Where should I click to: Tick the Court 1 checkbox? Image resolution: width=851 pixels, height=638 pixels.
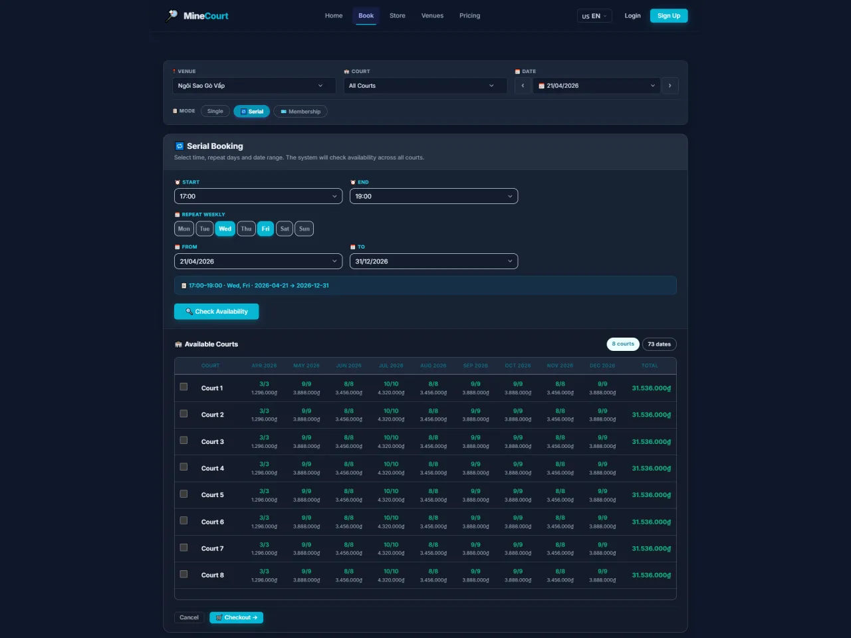click(x=183, y=387)
